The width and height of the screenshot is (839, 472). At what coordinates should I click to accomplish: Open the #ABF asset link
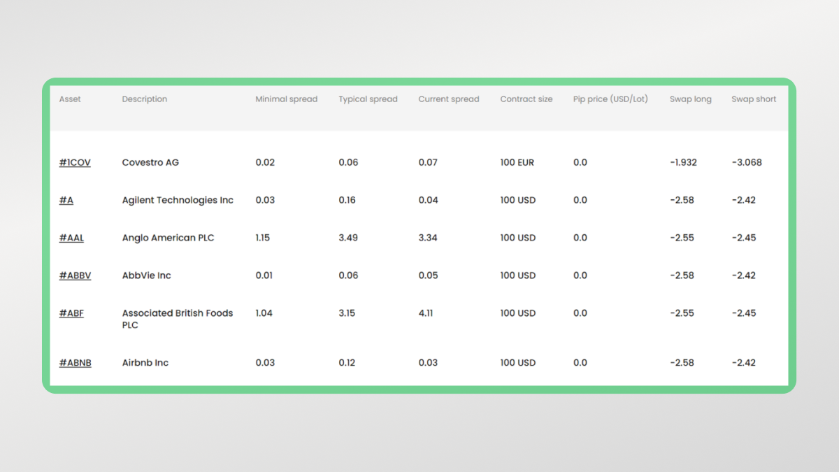(x=71, y=313)
